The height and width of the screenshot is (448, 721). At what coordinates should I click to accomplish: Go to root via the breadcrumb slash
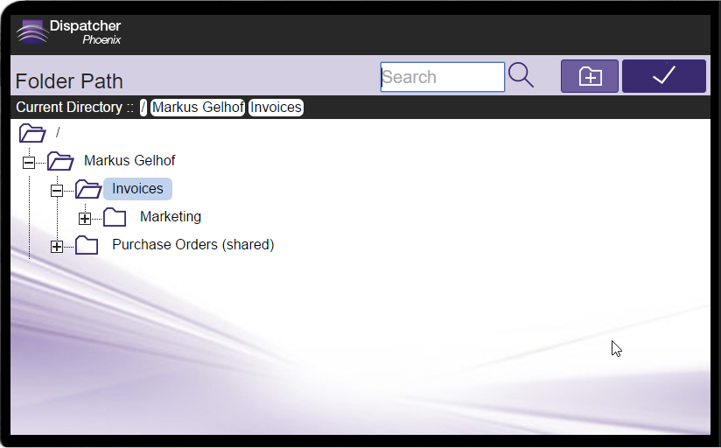143,108
